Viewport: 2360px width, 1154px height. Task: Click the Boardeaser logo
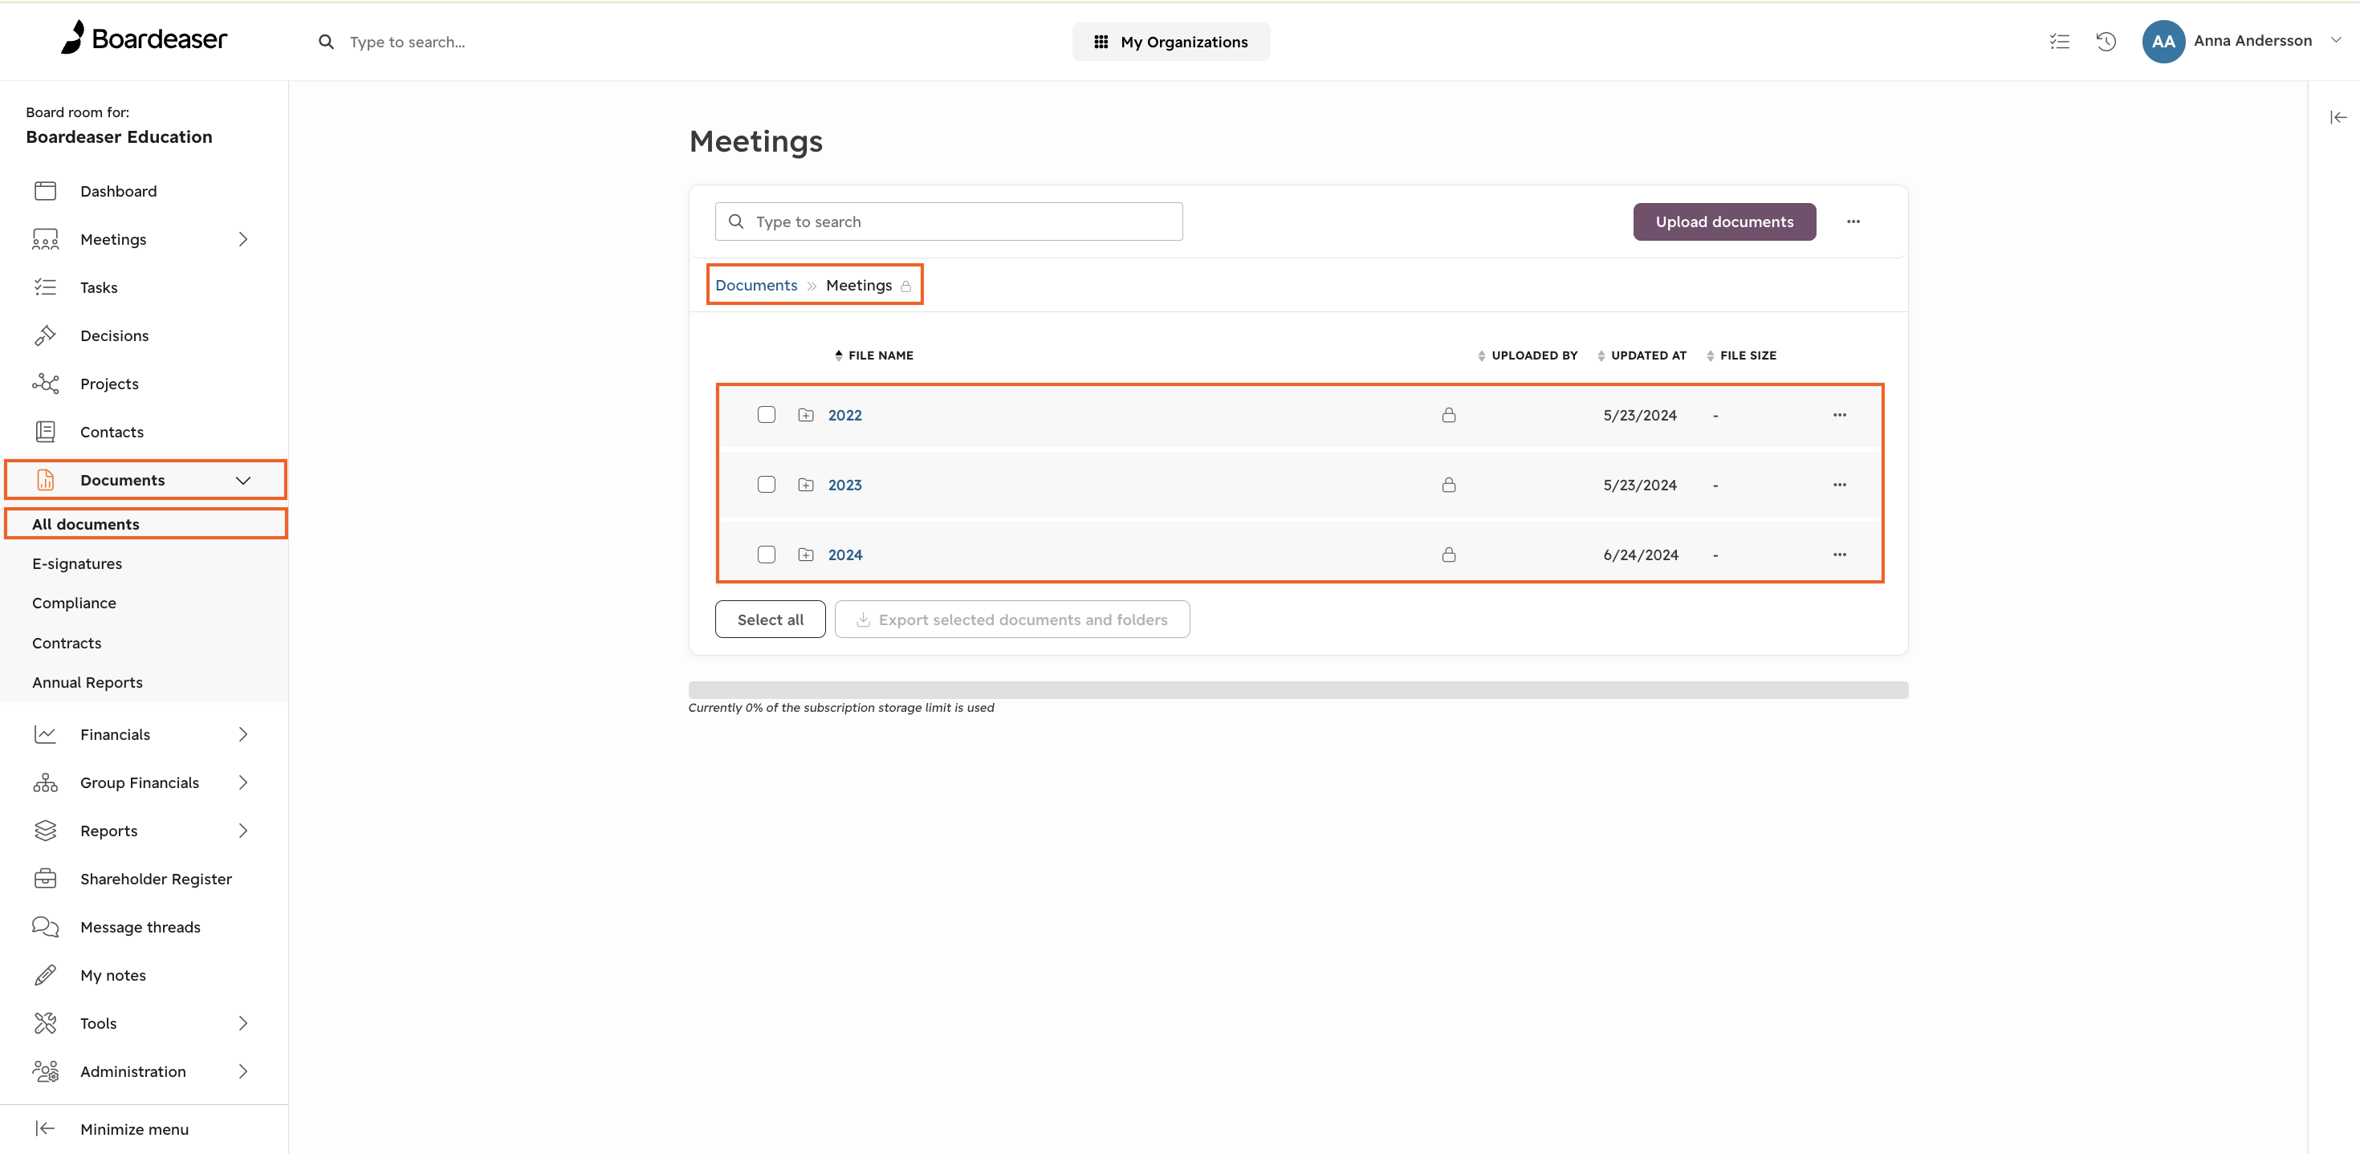144,39
